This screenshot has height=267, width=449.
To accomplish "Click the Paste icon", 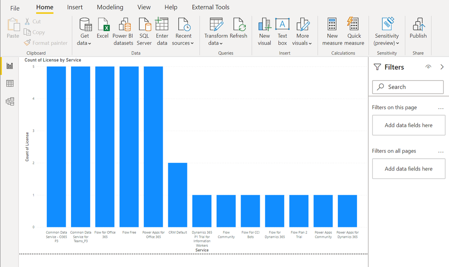I will 13,25.
